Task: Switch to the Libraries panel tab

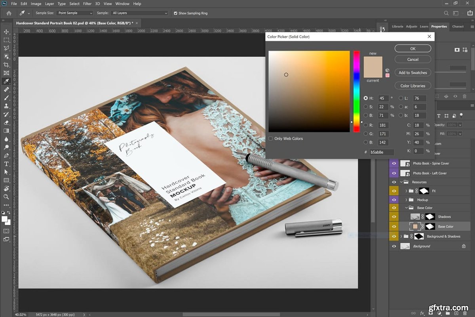Action: click(397, 27)
